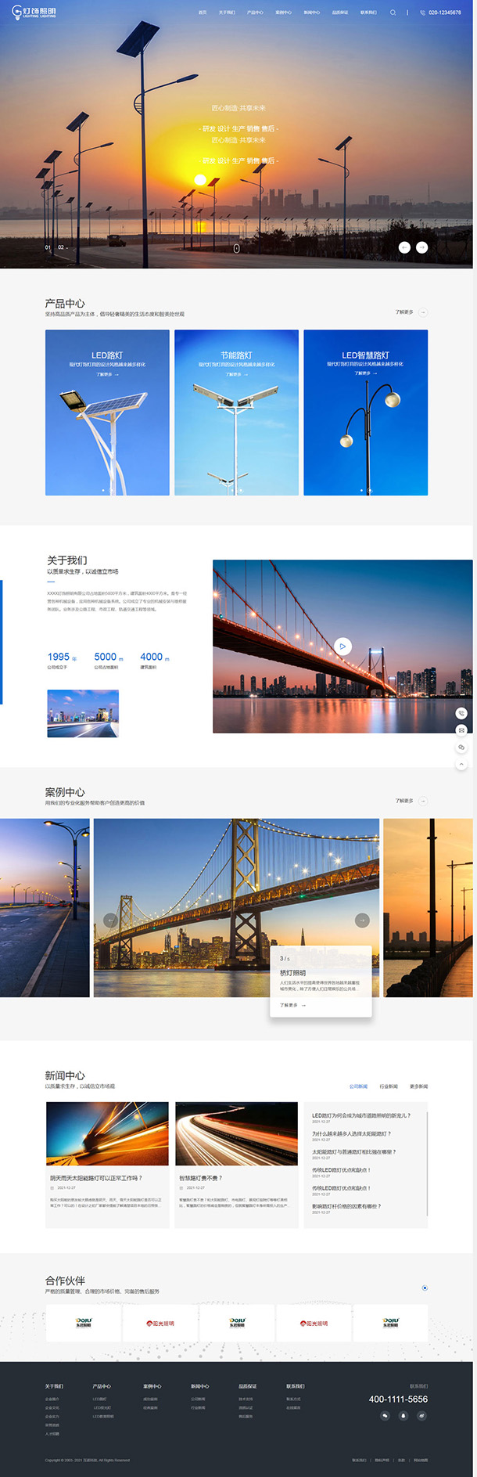Click the back-to-top arrow icon on sidebar

click(461, 764)
